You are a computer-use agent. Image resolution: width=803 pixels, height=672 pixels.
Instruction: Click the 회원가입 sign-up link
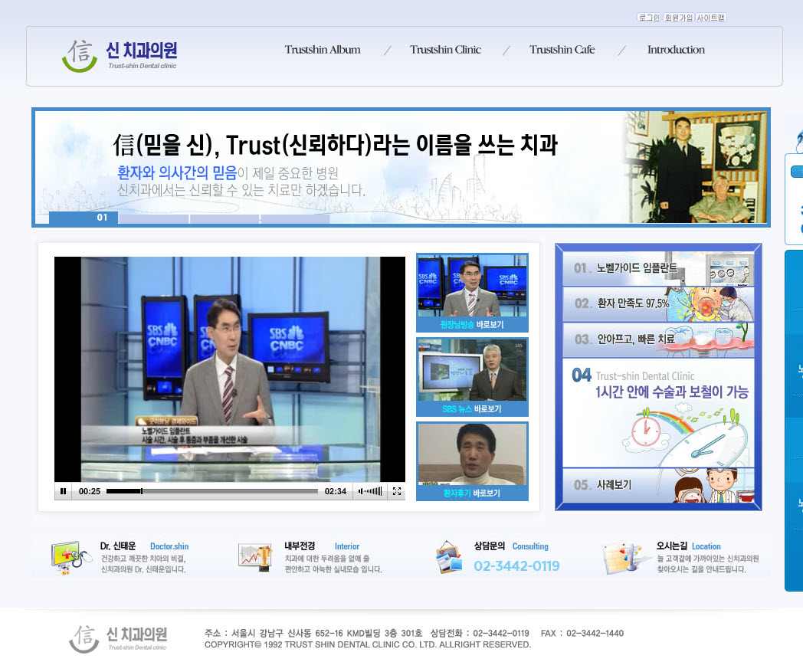[678, 18]
